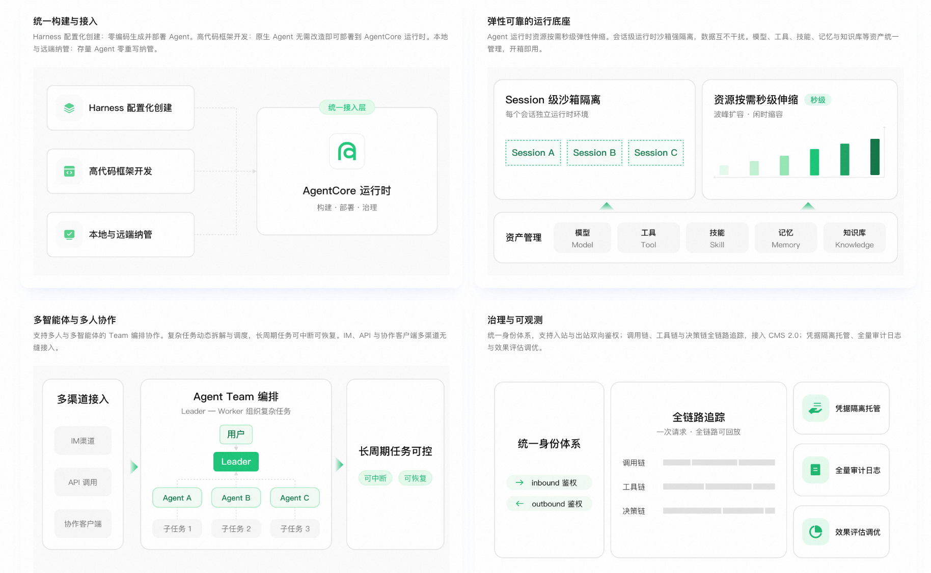
Task: Select the 记忆 Memory asset tile
Action: [785, 238]
